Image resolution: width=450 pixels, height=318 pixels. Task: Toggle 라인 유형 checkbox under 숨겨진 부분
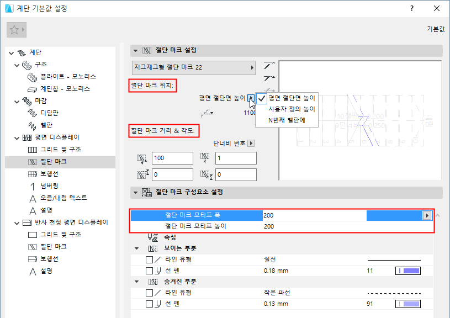tap(149, 293)
